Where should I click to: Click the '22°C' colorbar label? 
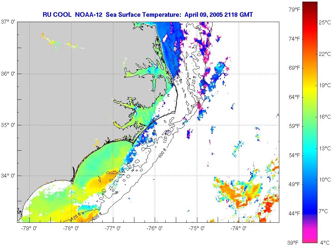[x=325, y=54]
